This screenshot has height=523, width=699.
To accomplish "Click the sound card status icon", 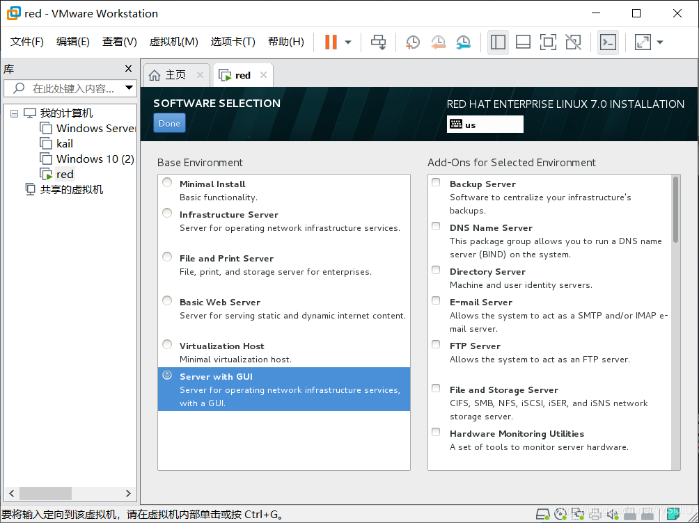I will (x=613, y=515).
